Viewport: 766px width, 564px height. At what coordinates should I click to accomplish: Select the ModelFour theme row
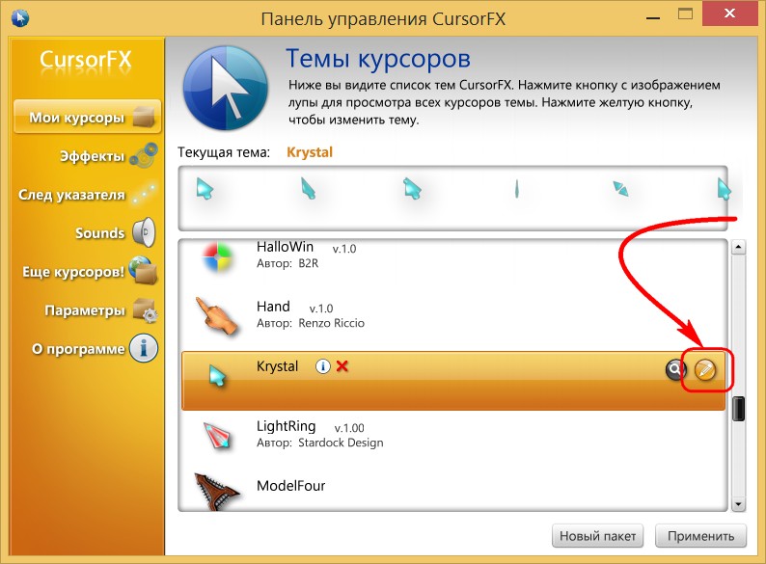pos(453,490)
